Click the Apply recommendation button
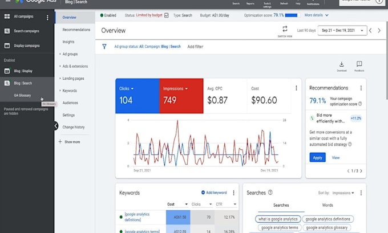The height and width of the screenshot is (233, 388). [317, 157]
